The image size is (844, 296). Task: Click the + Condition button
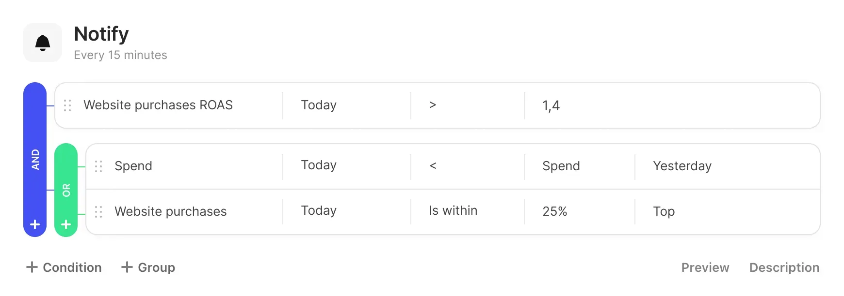click(x=64, y=267)
